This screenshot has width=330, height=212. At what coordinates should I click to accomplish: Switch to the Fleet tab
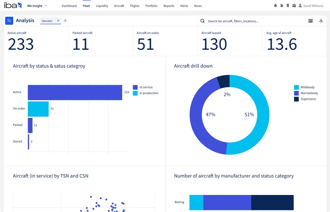click(86, 5)
